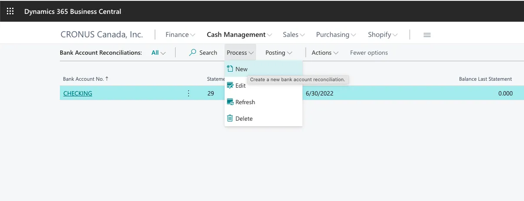Click the statement number 29 cell
This screenshot has width=524, height=201.
210,93
